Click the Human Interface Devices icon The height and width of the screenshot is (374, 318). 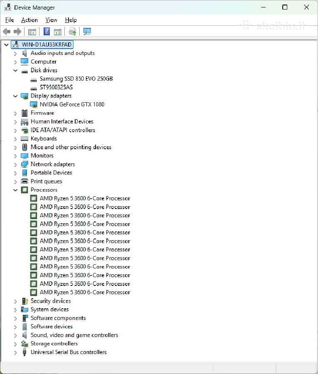[x=24, y=122]
